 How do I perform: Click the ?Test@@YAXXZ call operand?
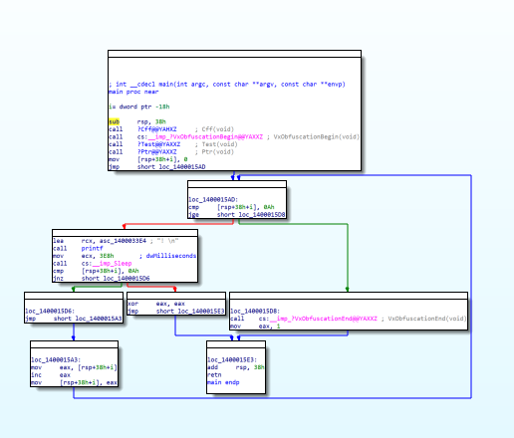point(158,144)
